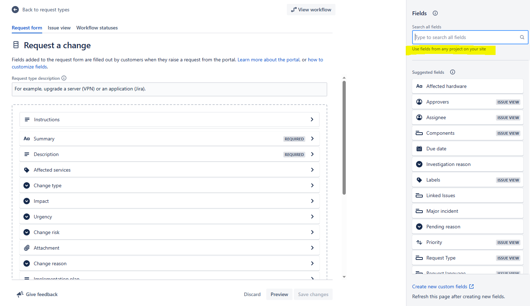Viewport: 530px width, 306px height.
Task: Click the Discard button
Action: point(252,294)
